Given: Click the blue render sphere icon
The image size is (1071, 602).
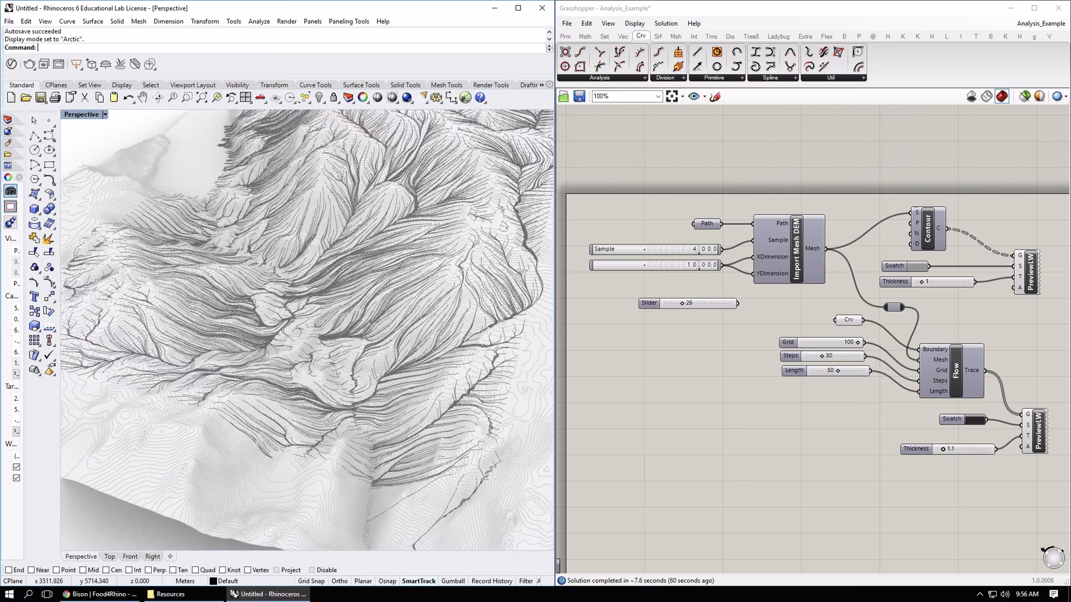Looking at the screenshot, I should point(407,98).
